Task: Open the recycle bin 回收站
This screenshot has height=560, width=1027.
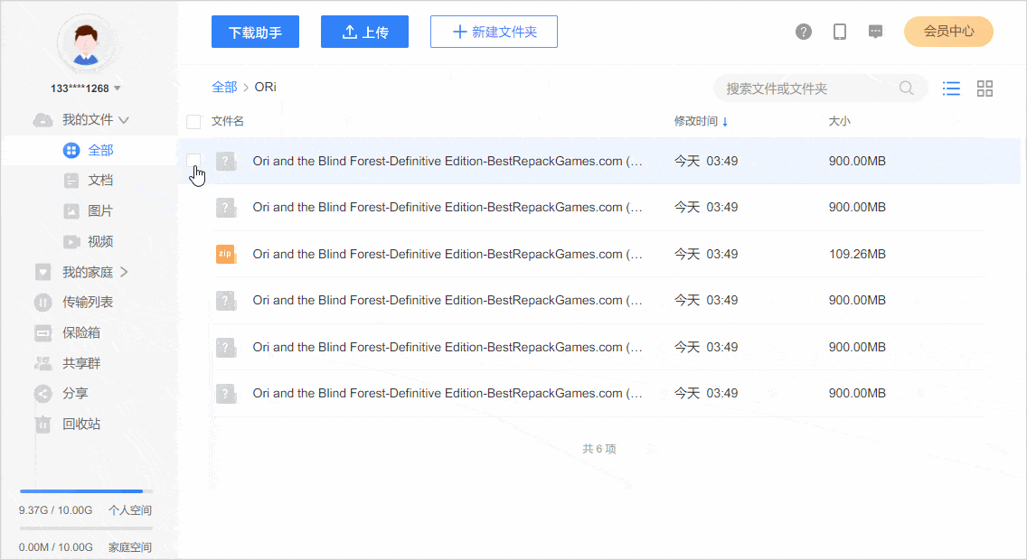Action: (80, 424)
